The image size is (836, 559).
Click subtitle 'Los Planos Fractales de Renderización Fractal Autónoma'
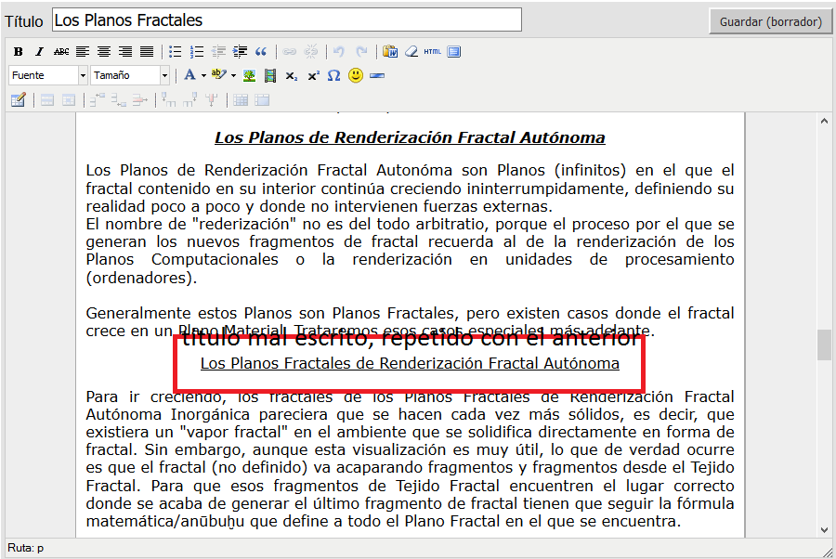pos(410,363)
